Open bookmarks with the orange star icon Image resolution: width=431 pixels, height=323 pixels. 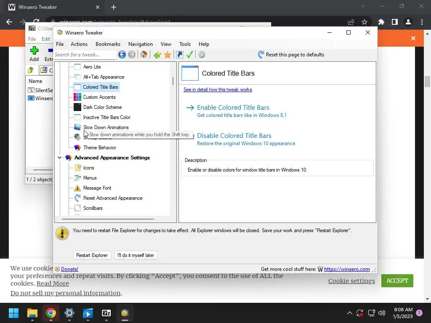168,55
